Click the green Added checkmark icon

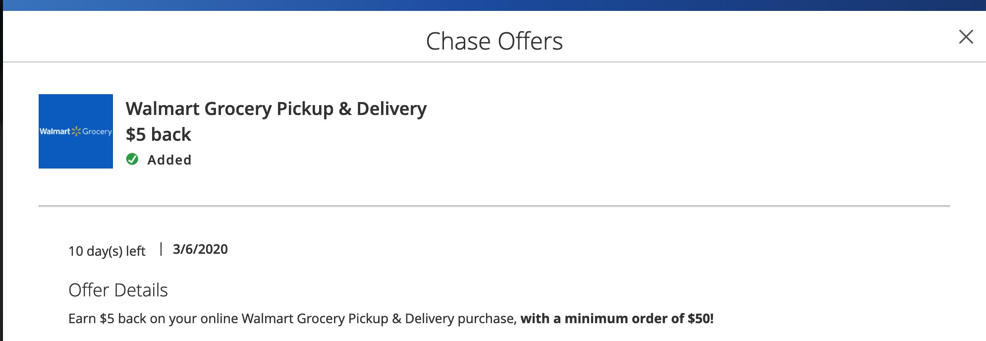click(x=132, y=159)
